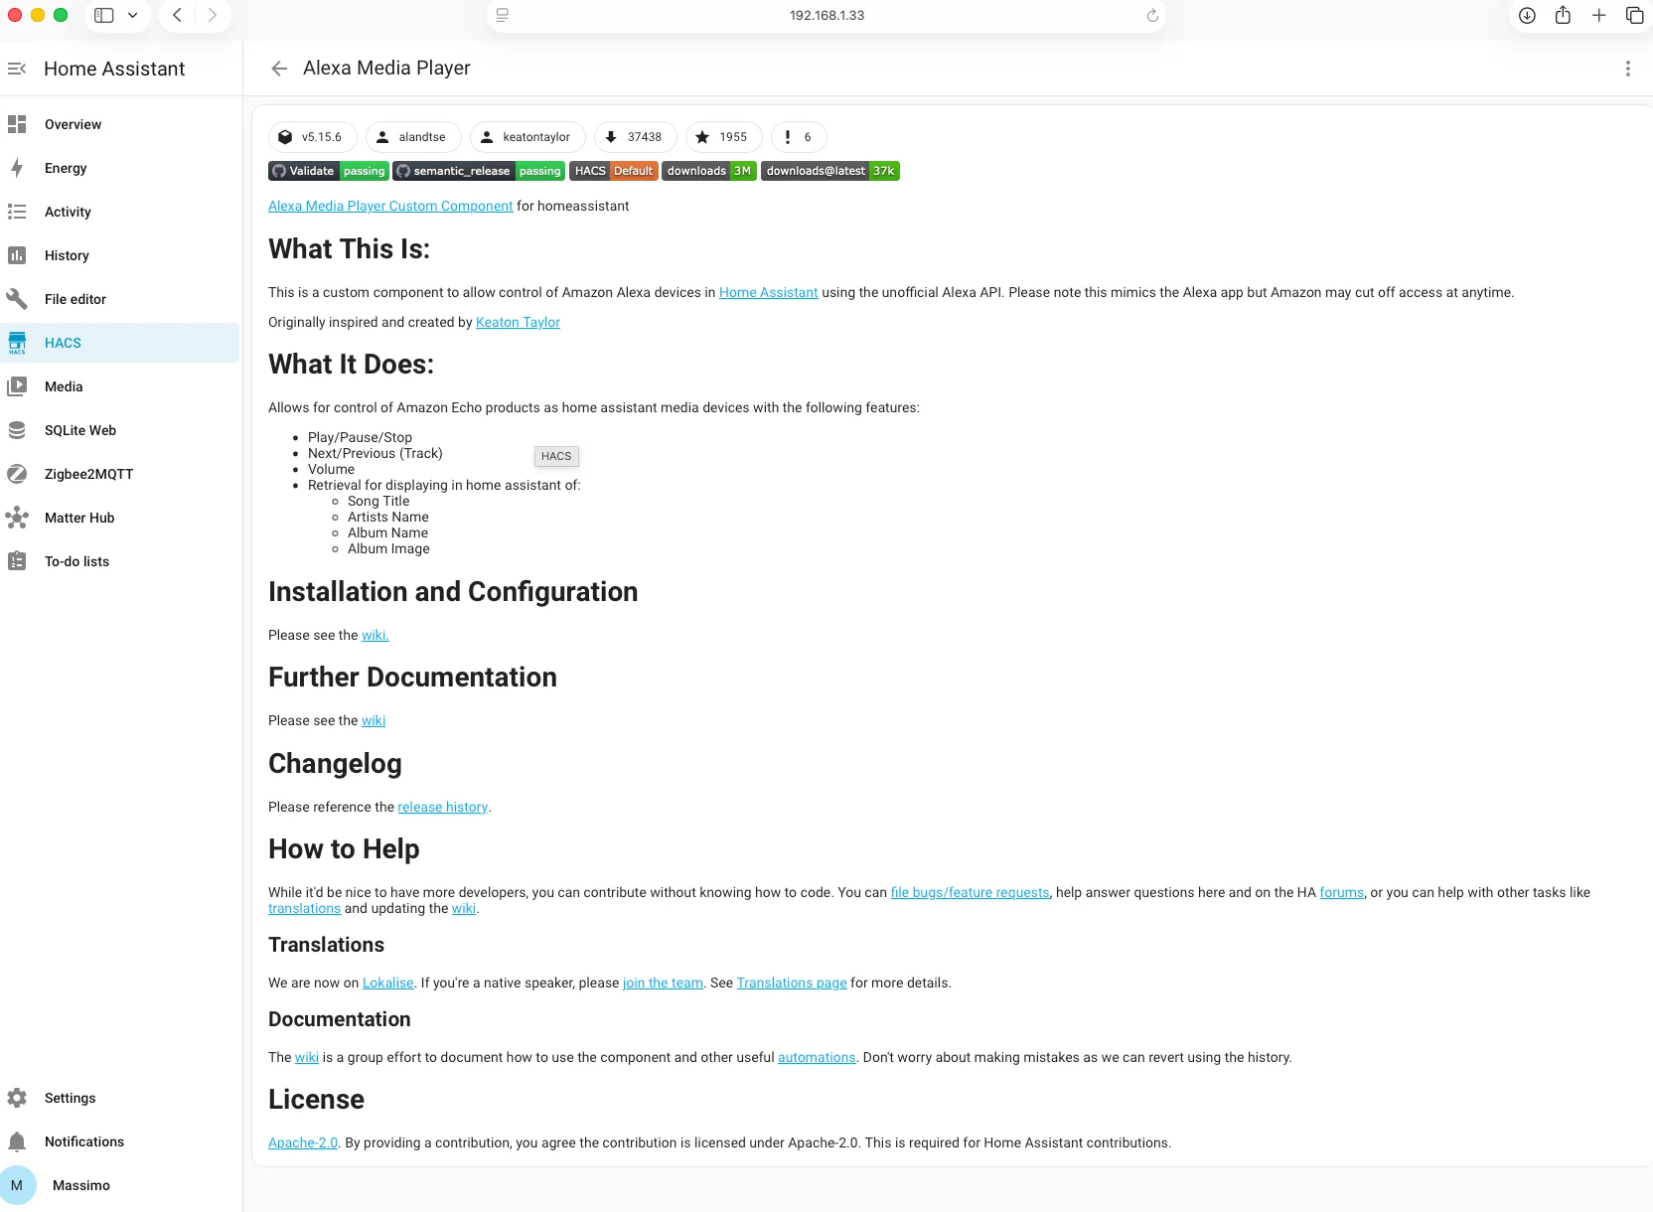The height and width of the screenshot is (1212, 1653).
Task: Click the semantic_release passing badge
Action: 479,171
